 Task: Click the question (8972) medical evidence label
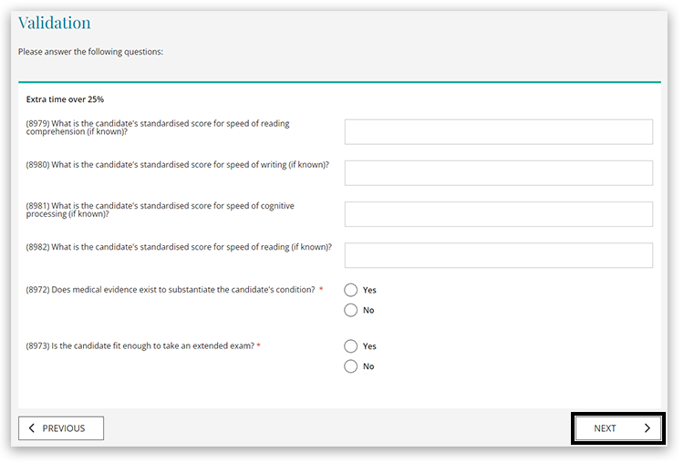(x=171, y=290)
